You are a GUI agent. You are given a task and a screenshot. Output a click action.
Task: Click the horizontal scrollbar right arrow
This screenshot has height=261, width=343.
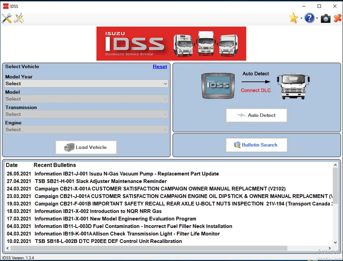pos(330,248)
